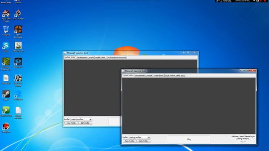This screenshot has width=269, height=151.
Task: Select the blue number 2 desktop shortcut
Action: click(18, 95)
